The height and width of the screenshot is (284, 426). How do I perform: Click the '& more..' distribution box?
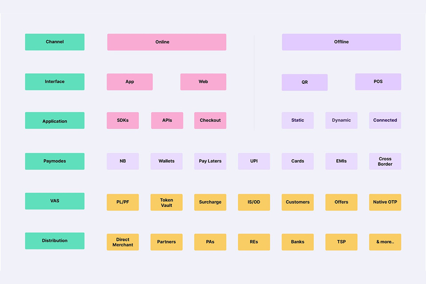pyautogui.click(x=385, y=242)
